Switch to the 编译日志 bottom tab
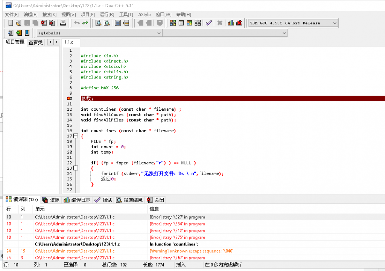Image resolution: width=385 pixels, height=271 pixels. [x=77, y=200]
